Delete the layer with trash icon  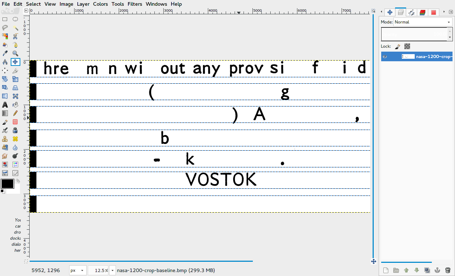tap(448, 270)
